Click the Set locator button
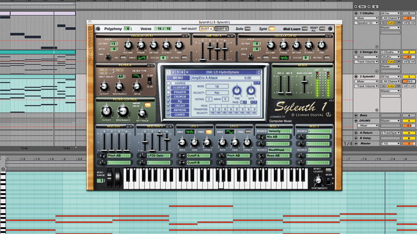 pyautogui.click(x=362, y=6)
